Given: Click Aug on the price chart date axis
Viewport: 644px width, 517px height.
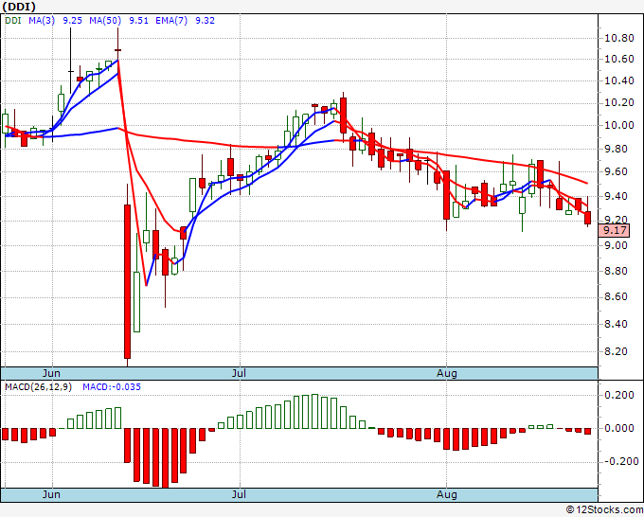Looking at the screenshot, I should 446,374.
